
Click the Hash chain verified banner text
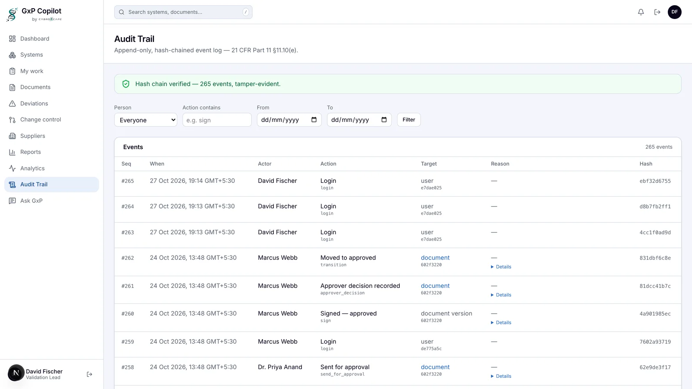point(208,84)
